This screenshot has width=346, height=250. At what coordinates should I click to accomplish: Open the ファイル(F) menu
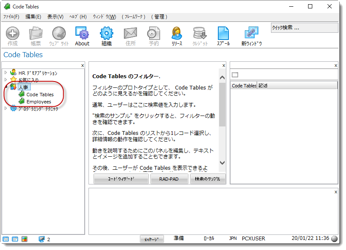pos(11,17)
